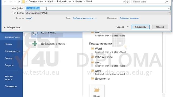Open the address path history dropdown

124,2
